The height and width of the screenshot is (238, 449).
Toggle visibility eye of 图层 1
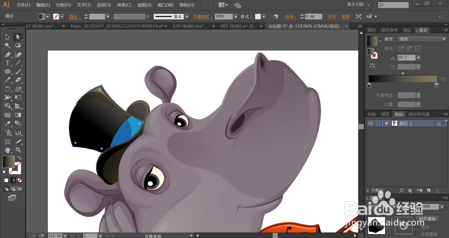tap(370, 123)
